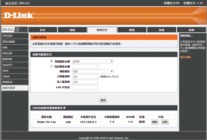Open the Telnet sidebar item
Screen dimensions: 207x140
pyautogui.click(x=15, y=76)
